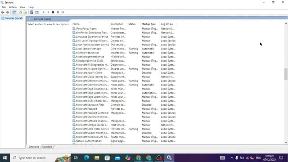Open the View menu
Screen dimensions: 288x162
click(22, 7)
